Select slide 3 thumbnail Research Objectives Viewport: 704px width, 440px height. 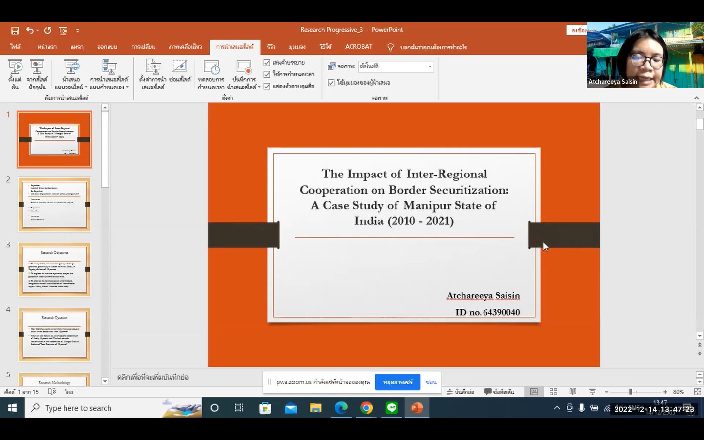pyautogui.click(x=54, y=269)
